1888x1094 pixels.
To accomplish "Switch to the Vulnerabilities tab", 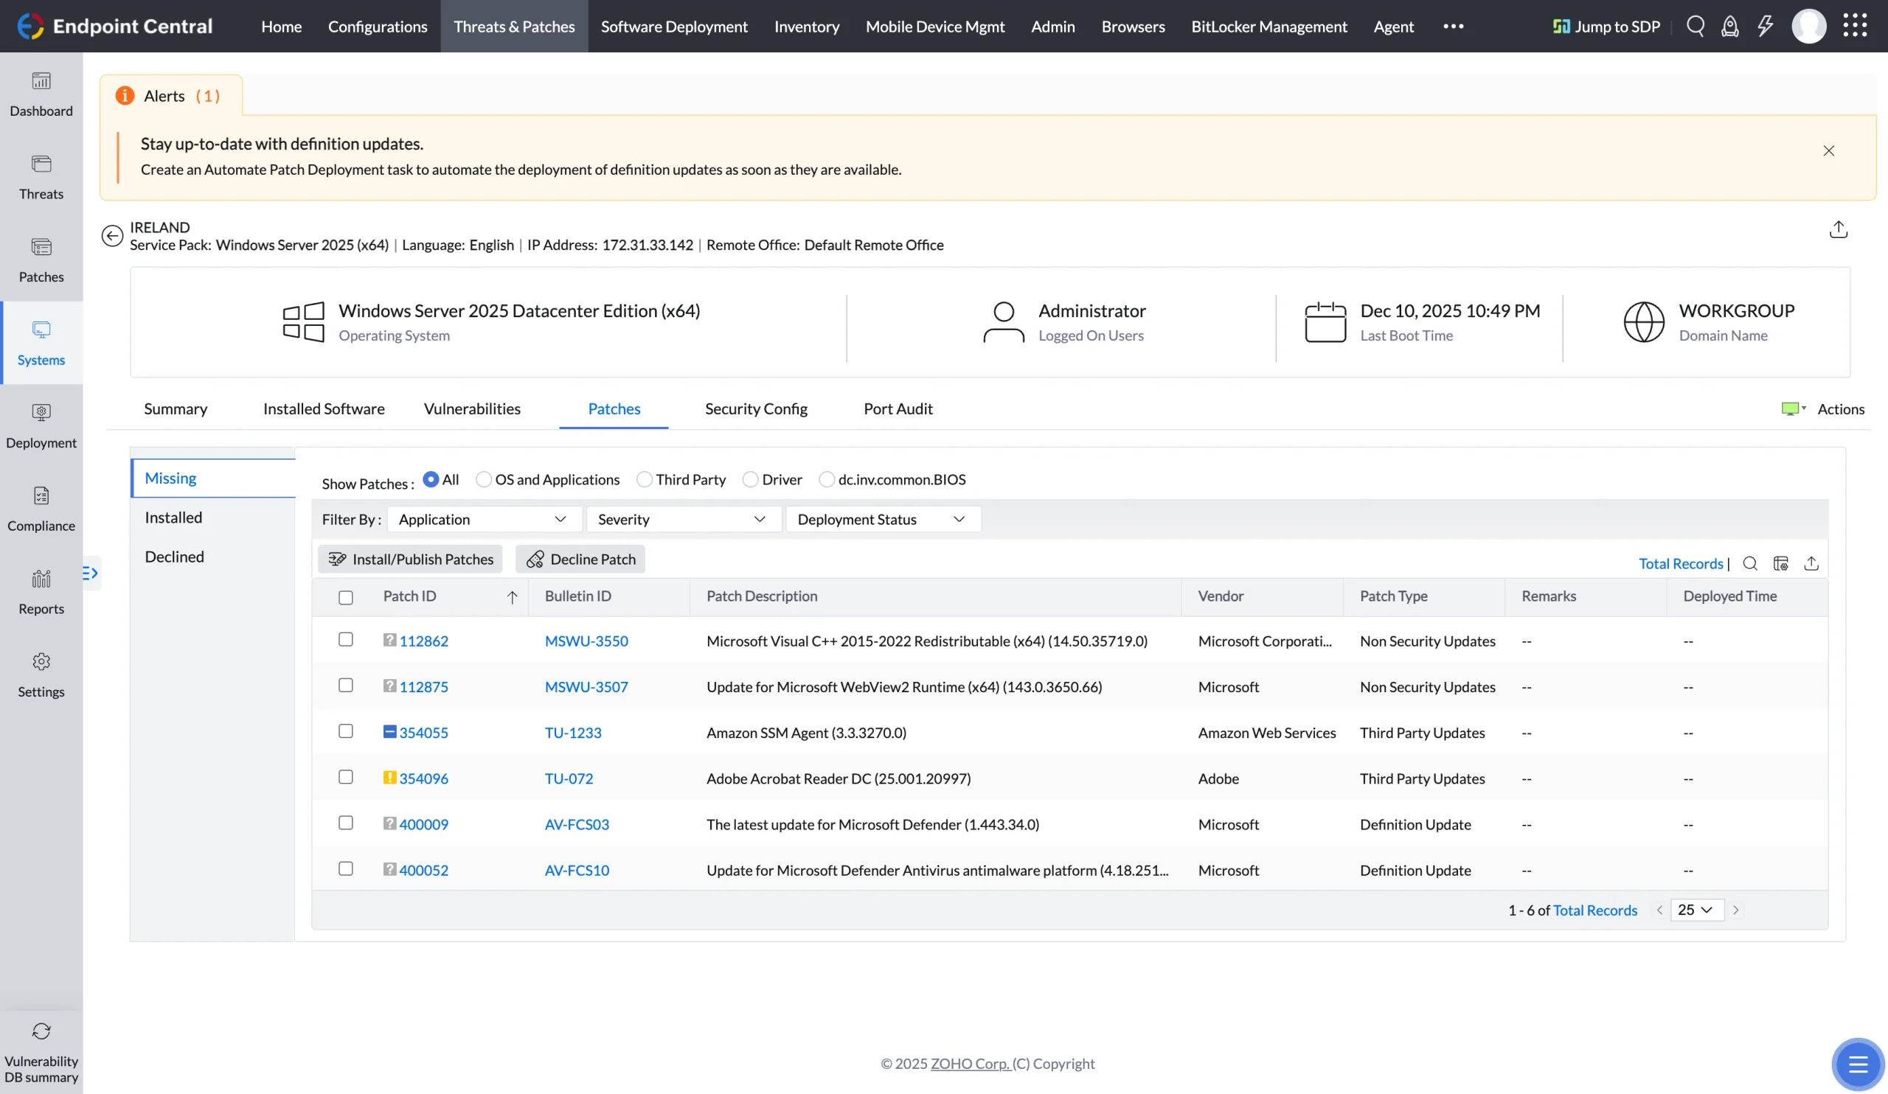I will coord(472,409).
